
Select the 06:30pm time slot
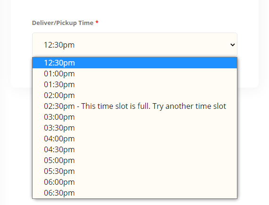tap(134, 193)
